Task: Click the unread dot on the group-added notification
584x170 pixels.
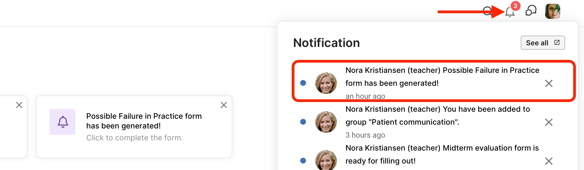Action: [303, 122]
